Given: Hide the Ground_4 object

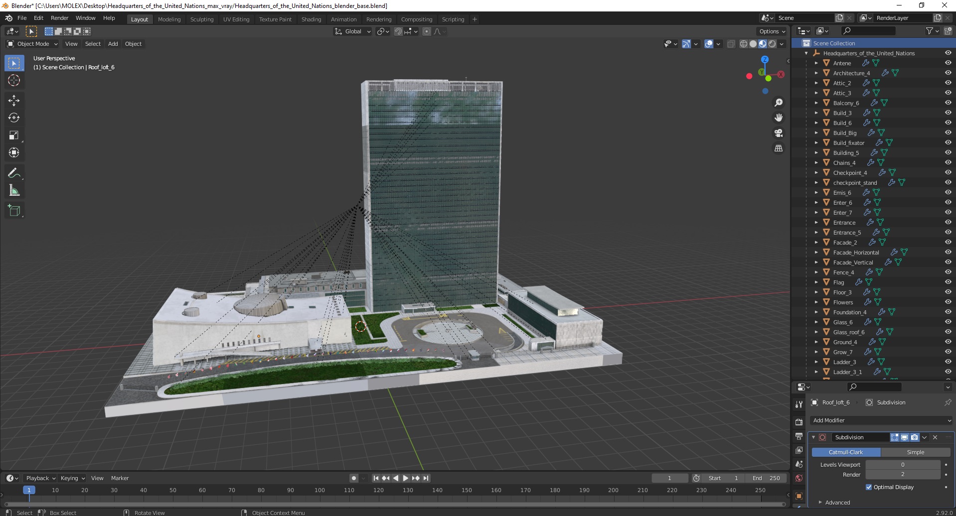Looking at the screenshot, I should tap(948, 342).
